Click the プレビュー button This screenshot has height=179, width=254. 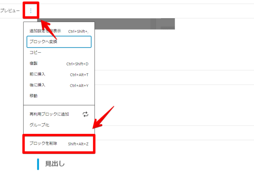click(10, 11)
